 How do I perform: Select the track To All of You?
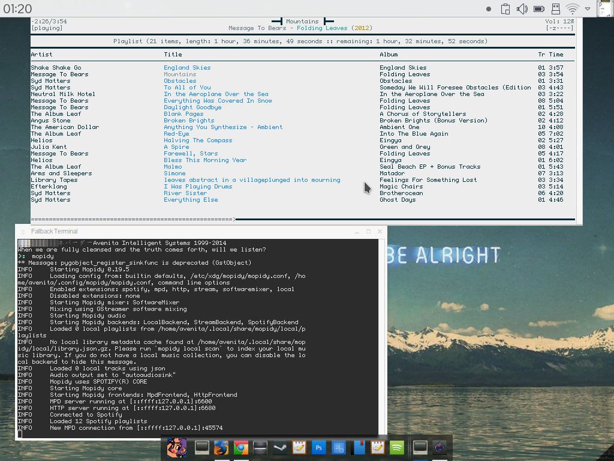tap(187, 88)
